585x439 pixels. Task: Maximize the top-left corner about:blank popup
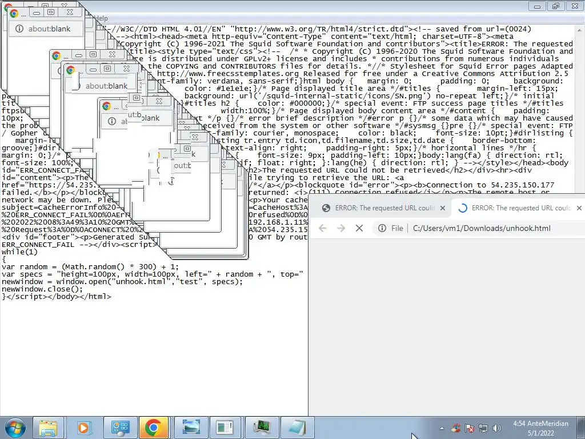click(51, 13)
